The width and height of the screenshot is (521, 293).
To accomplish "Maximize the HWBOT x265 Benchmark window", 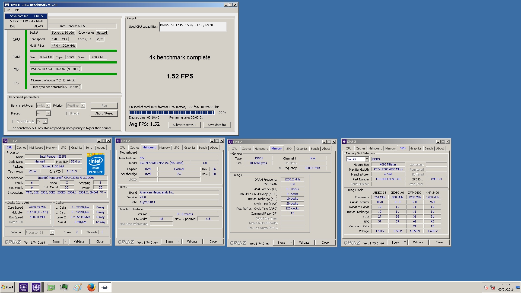I will 230,5.
